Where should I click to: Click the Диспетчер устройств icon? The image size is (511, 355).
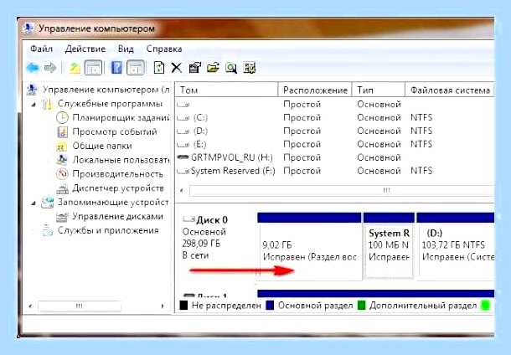click(62, 188)
